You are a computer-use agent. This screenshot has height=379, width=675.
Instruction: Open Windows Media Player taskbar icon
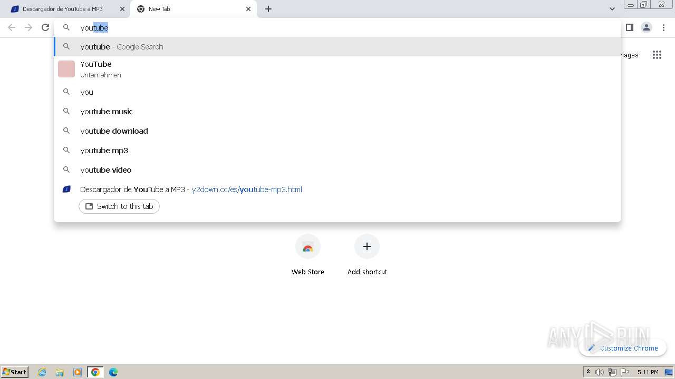click(78, 372)
